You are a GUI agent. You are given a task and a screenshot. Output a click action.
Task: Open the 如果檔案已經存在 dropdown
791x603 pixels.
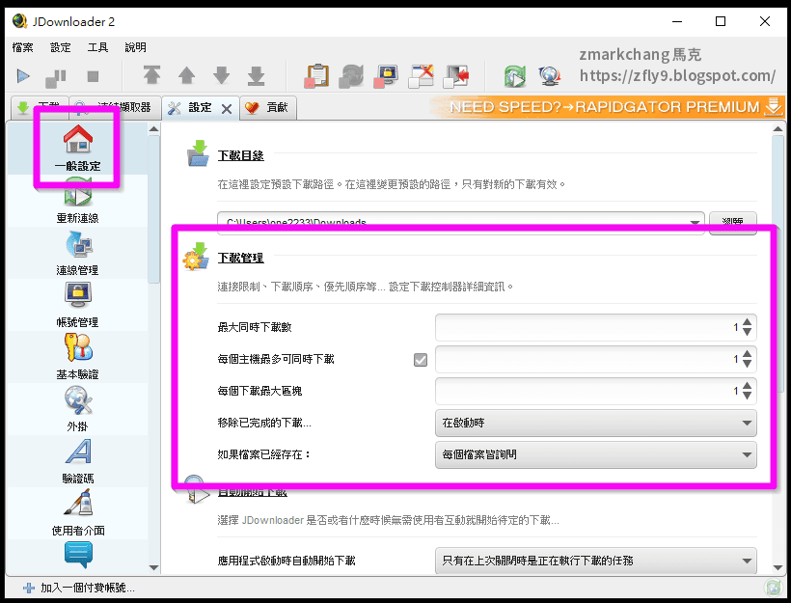point(596,454)
